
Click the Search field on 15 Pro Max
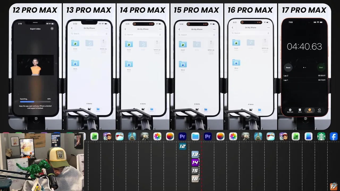point(197,35)
